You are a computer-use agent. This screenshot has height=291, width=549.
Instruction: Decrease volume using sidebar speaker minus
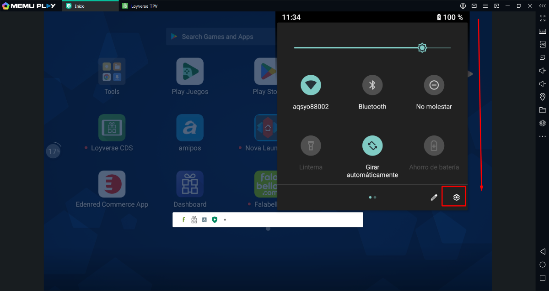543,84
